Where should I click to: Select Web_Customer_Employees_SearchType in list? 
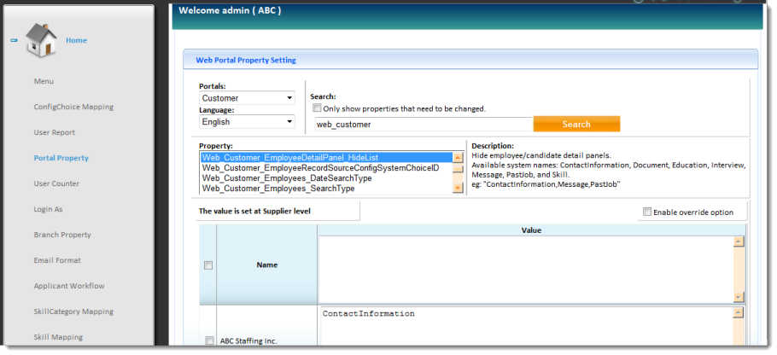point(278,189)
